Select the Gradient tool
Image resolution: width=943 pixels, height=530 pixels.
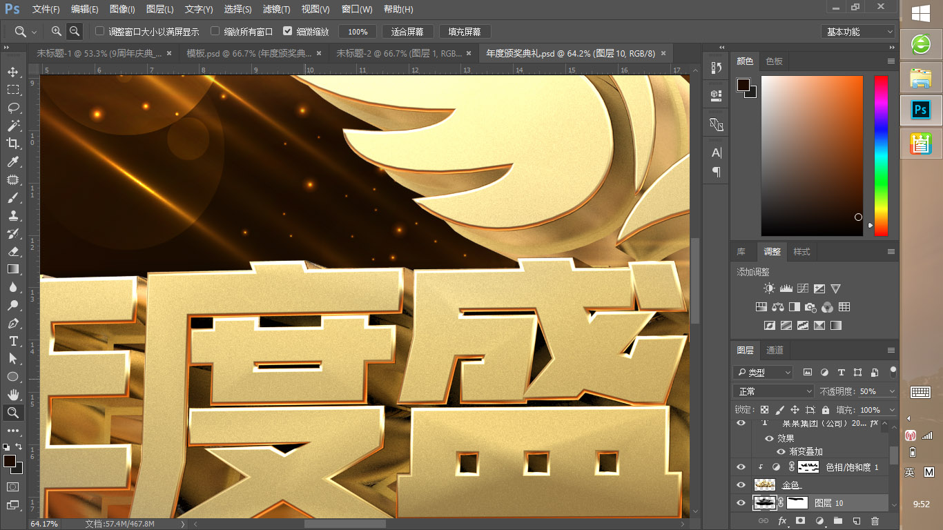click(13, 269)
